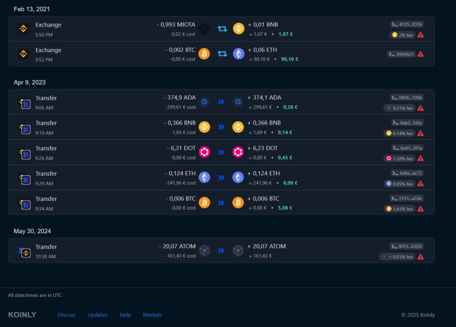Open the Markets footer link

pyautogui.click(x=152, y=315)
